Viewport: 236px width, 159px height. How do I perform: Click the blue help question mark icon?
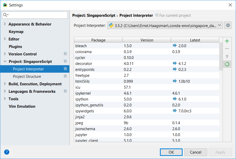pos(7,152)
